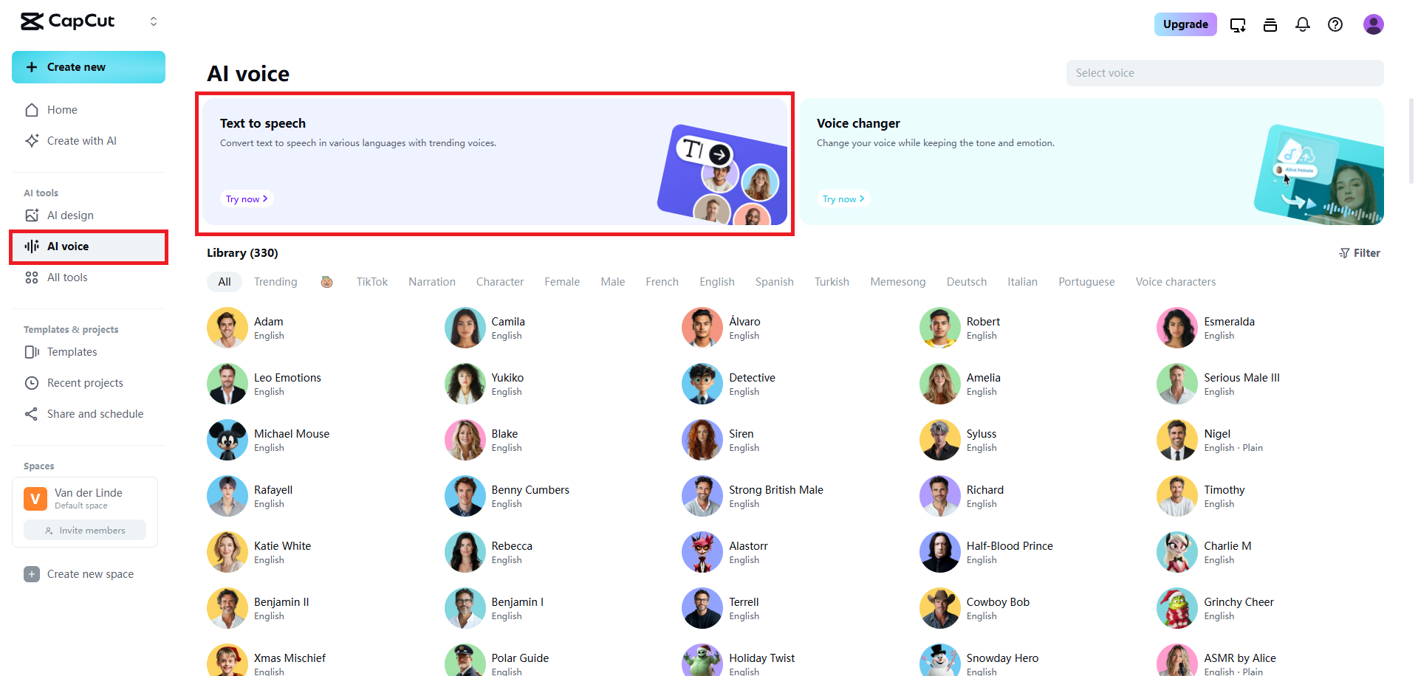1418x676 pixels.
Task: Click the Leo Emotions voice avatar
Action: [x=227, y=384]
